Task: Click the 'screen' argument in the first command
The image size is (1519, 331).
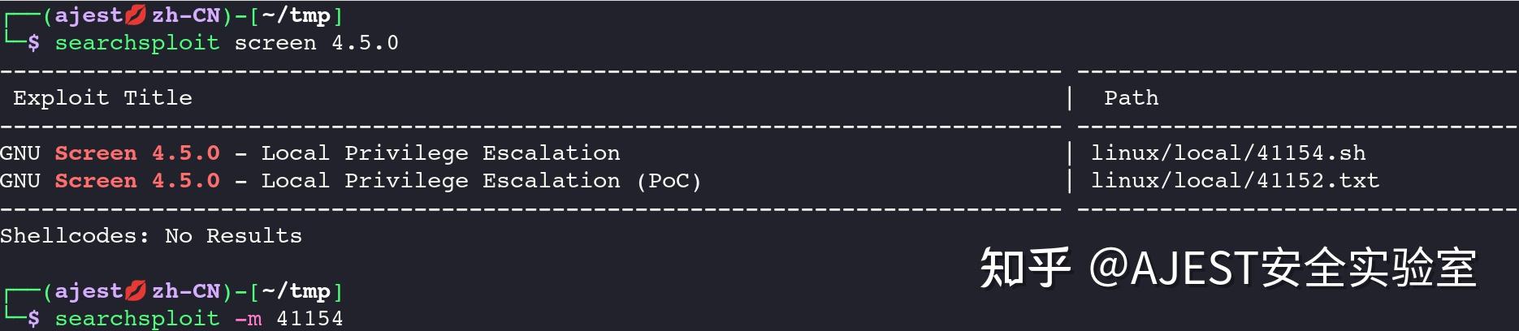Action: click(x=275, y=43)
